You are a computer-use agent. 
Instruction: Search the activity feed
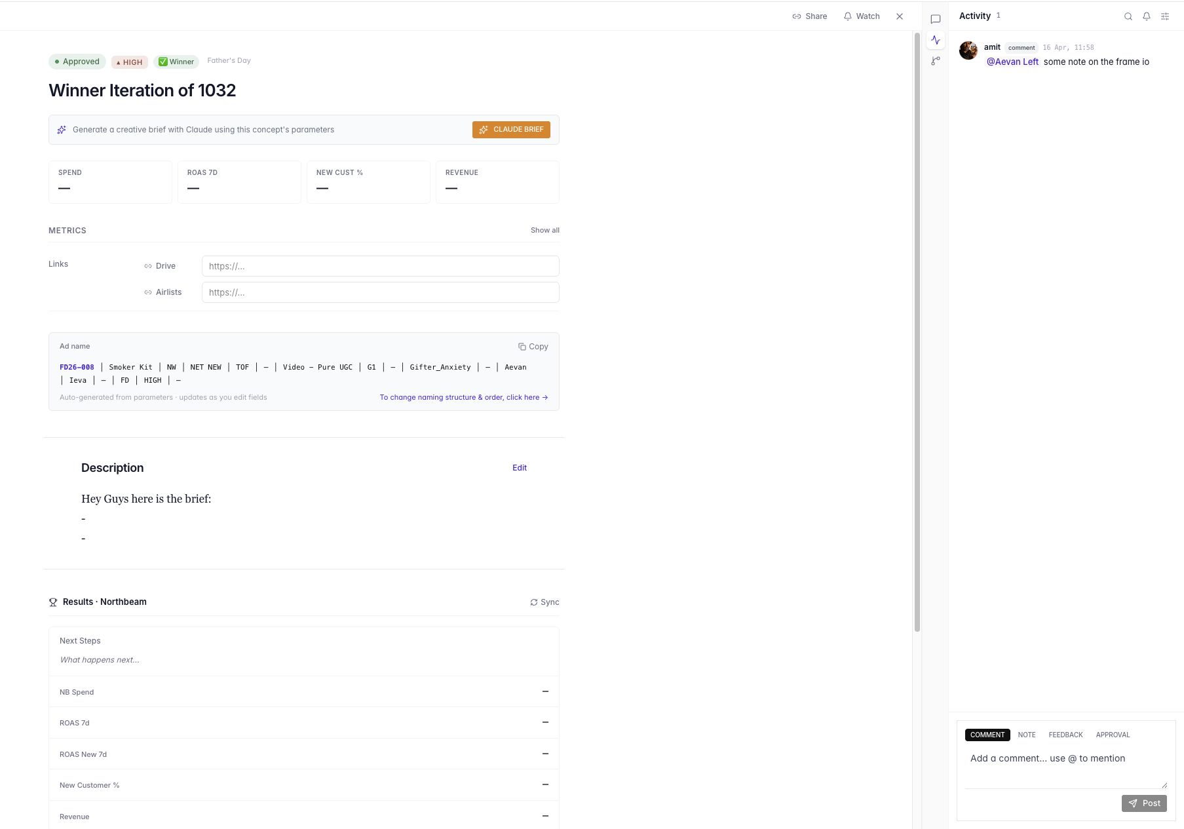click(1128, 16)
